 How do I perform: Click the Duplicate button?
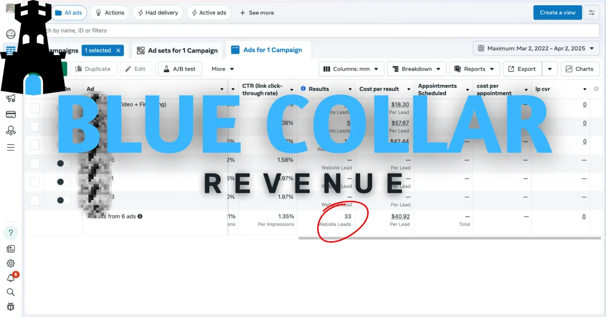click(94, 69)
